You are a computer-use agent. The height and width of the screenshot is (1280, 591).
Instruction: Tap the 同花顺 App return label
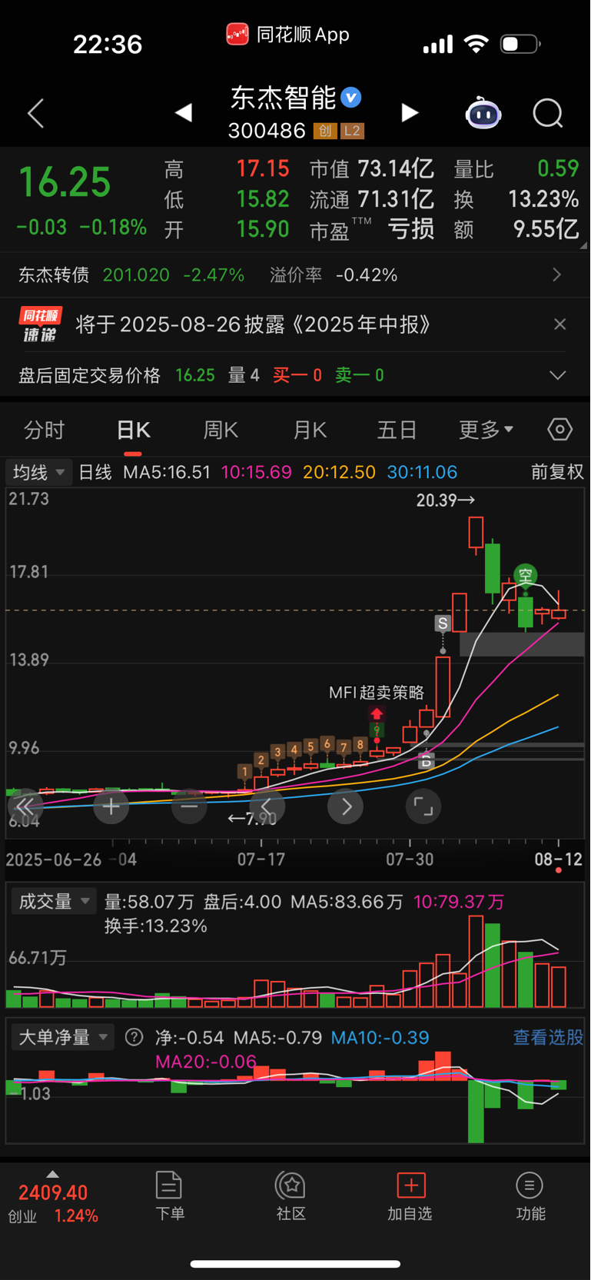coord(288,35)
